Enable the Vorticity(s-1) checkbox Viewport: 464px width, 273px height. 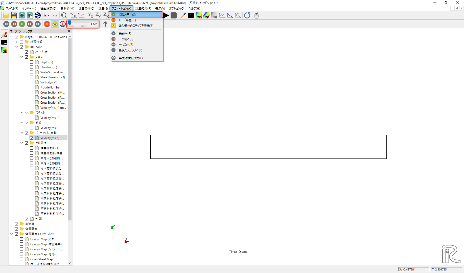(32, 82)
